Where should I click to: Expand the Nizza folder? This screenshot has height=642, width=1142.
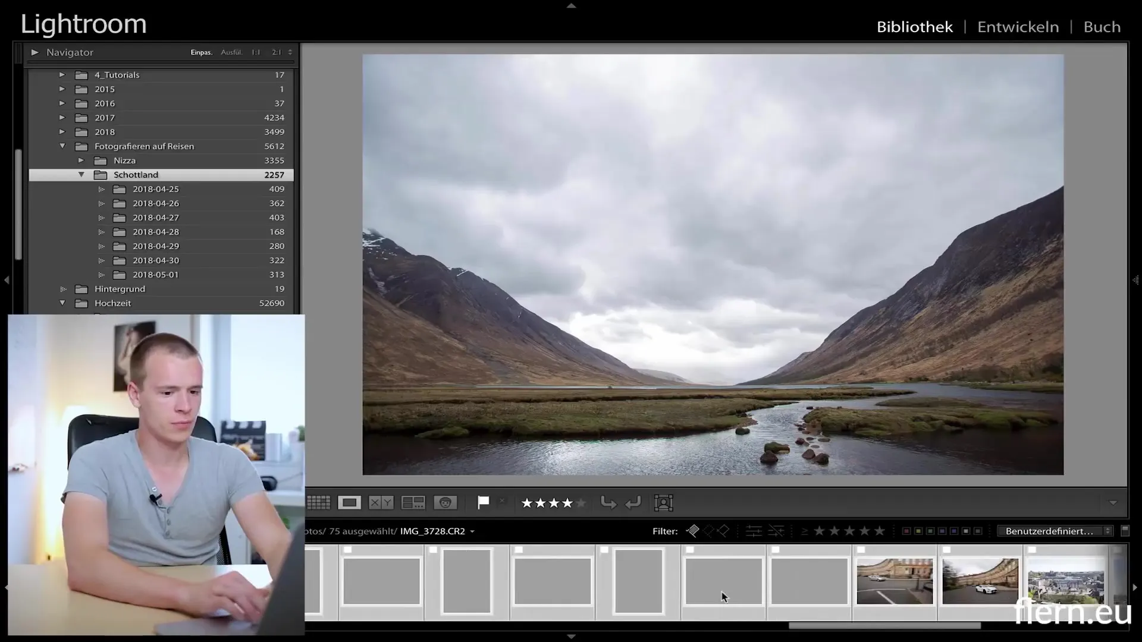[81, 160]
